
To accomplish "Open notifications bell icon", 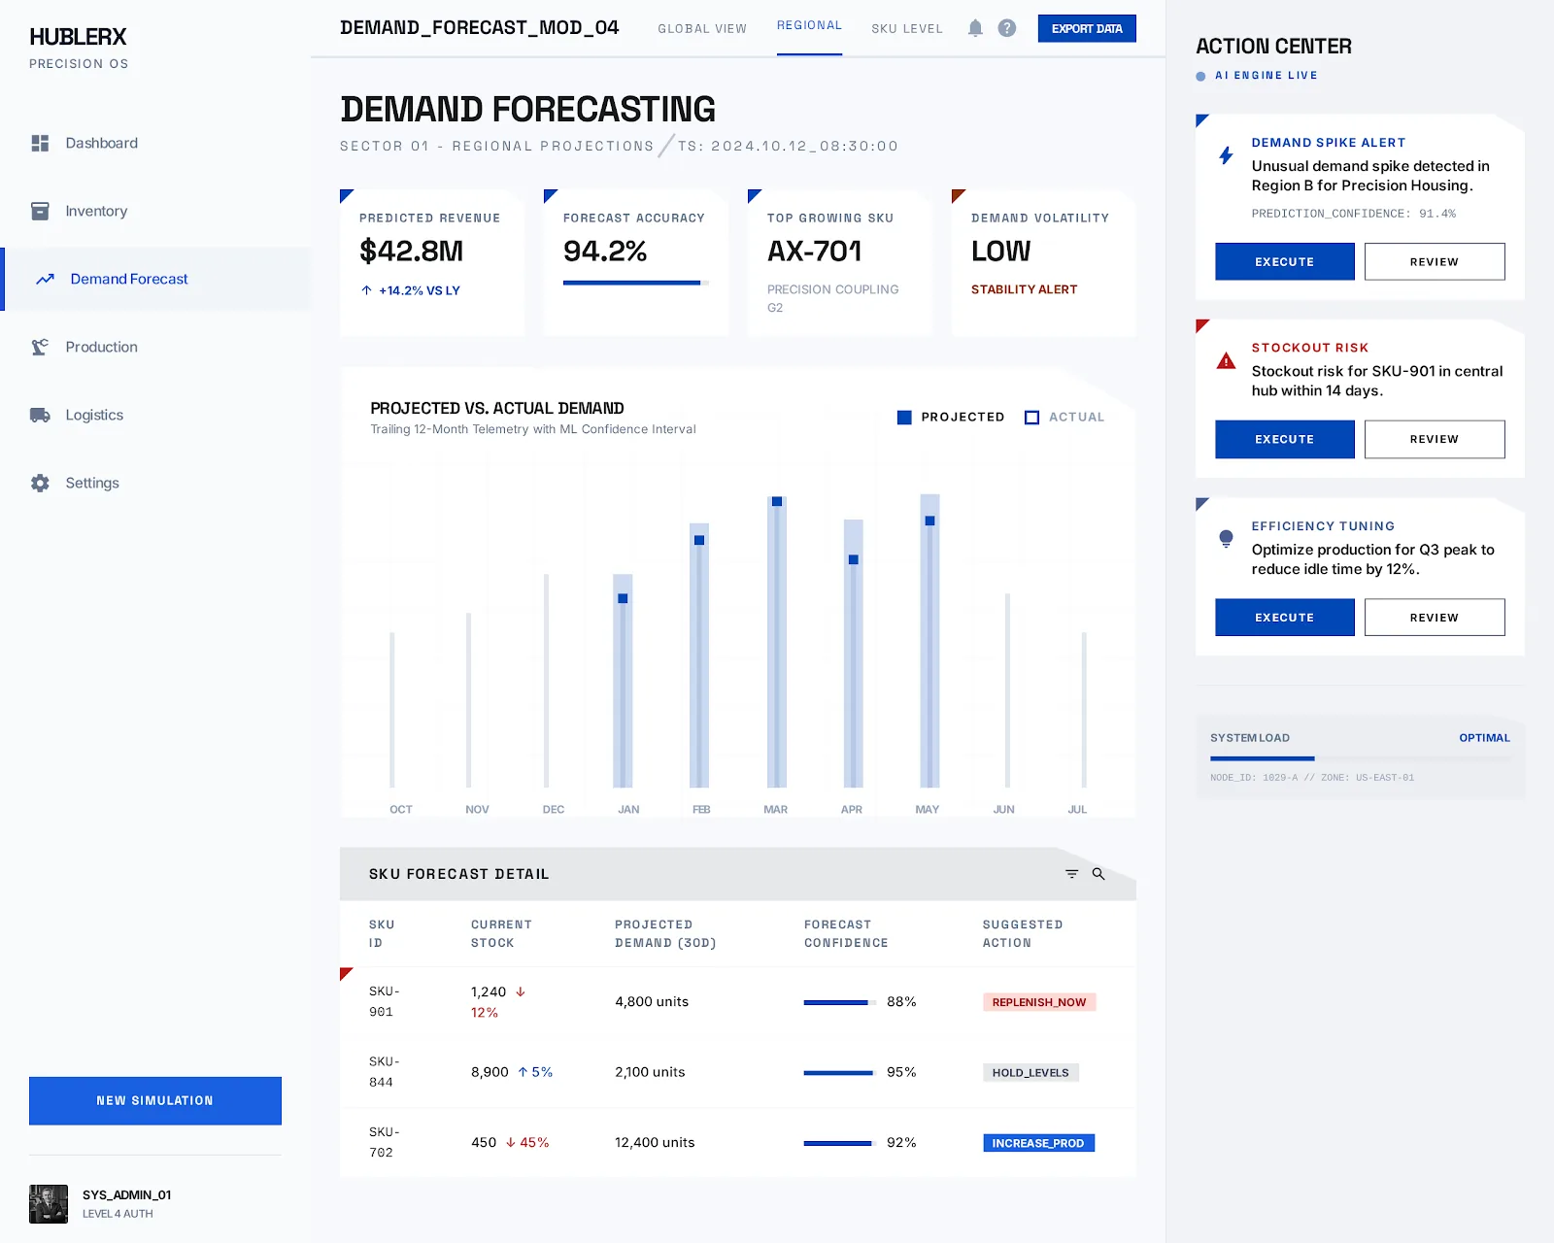I will coord(975,28).
